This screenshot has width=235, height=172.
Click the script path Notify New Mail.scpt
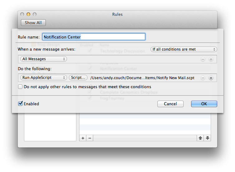[142, 78]
